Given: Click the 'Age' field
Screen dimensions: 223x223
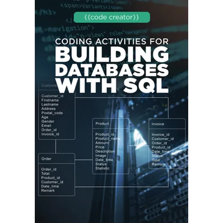Looking at the screenshot, I should 45,117.
